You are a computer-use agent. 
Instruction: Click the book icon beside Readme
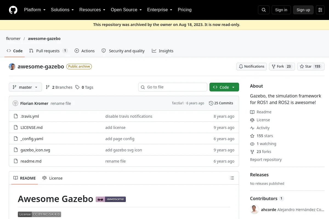252,112
